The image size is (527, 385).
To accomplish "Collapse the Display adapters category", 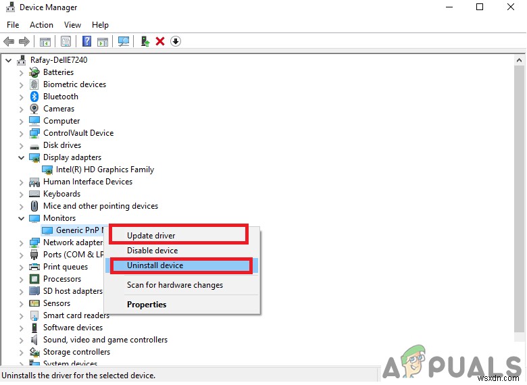I will (21, 157).
